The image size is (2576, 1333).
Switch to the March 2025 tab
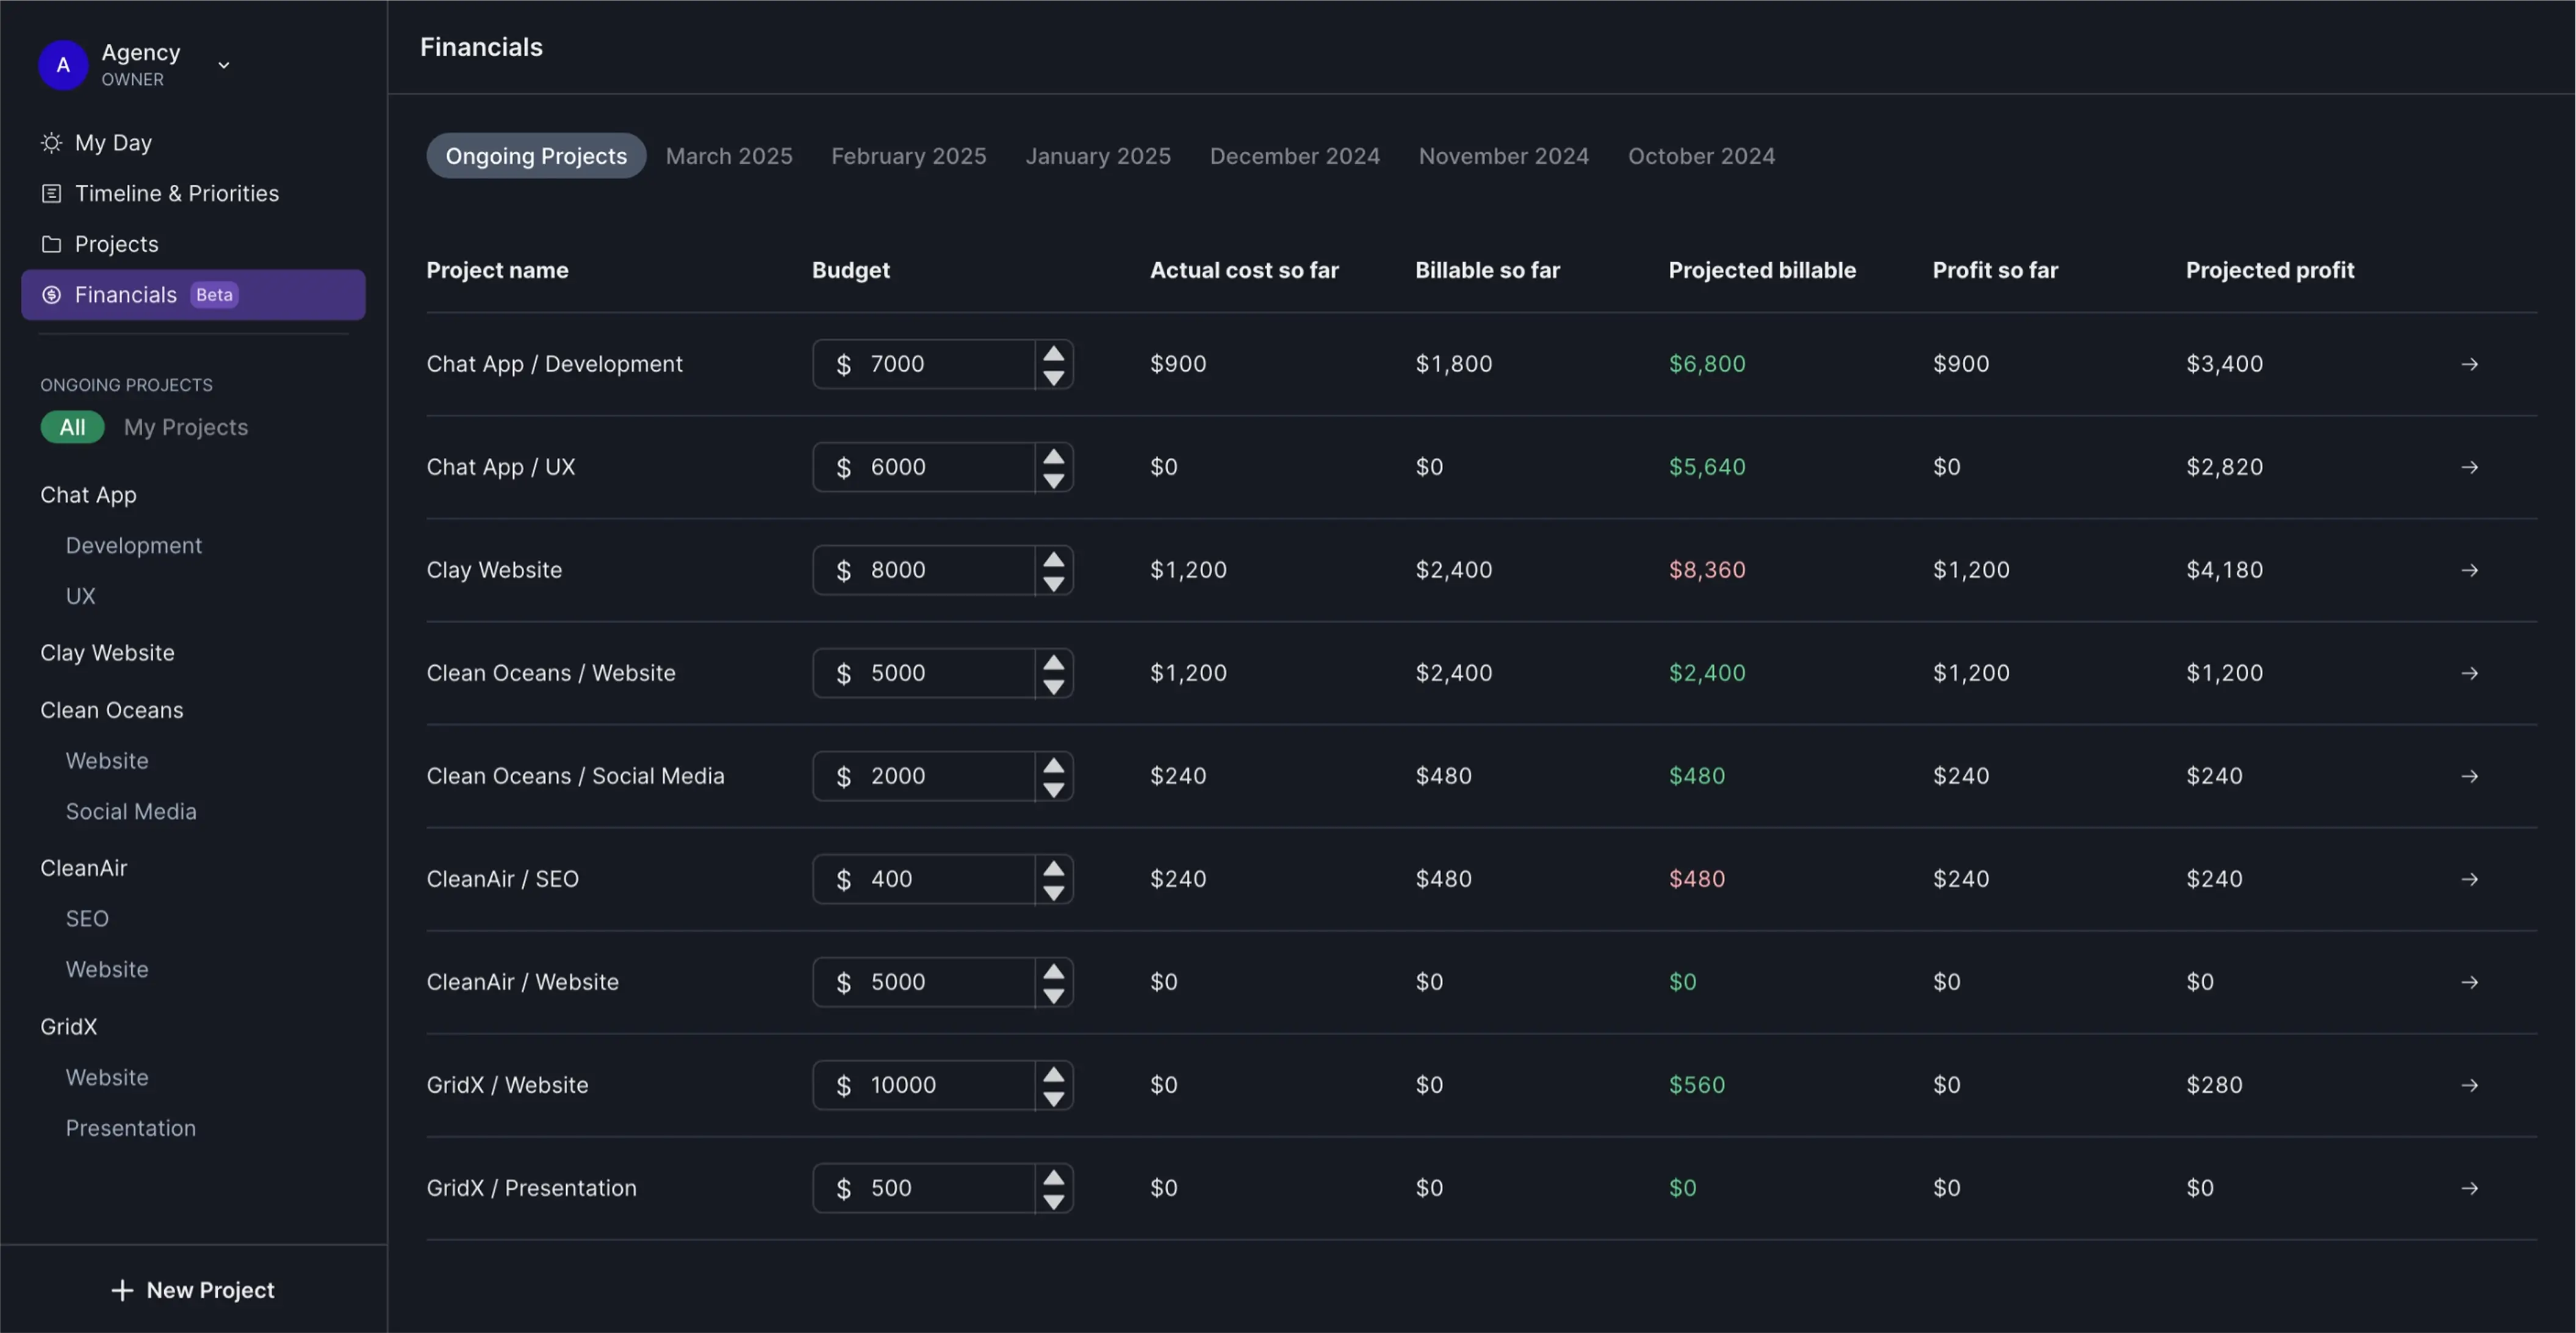coord(728,157)
